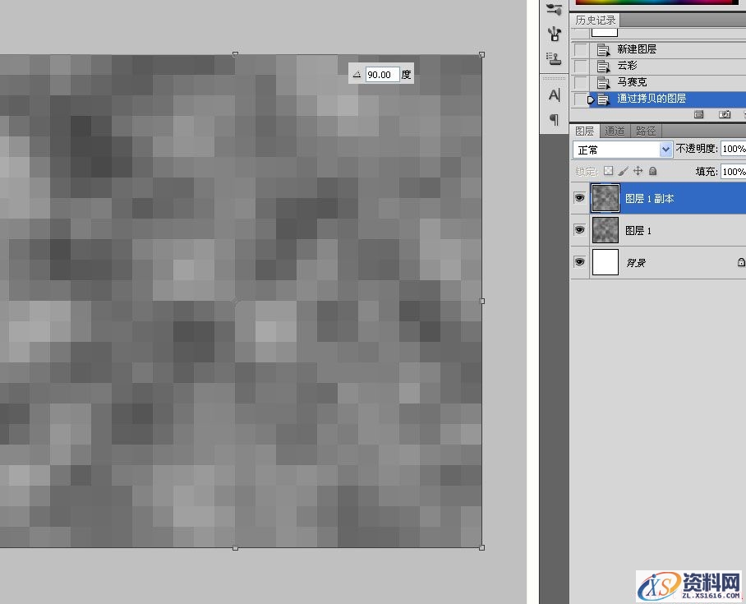This screenshot has width=746, height=604.
Task: Click the rotation angle field showing 90.00
Action: click(381, 75)
